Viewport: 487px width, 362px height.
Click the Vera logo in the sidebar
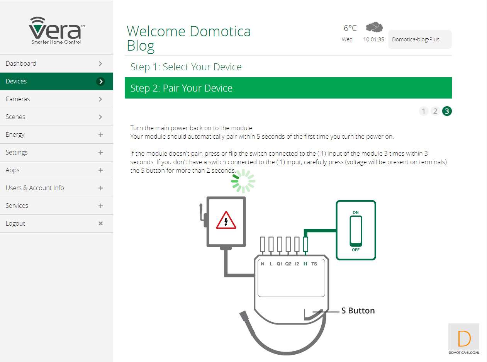pos(56,30)
